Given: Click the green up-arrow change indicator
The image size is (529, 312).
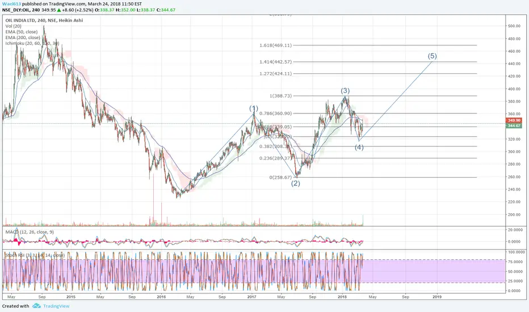Looking at the screenshot, I should (x=59, y=10).
